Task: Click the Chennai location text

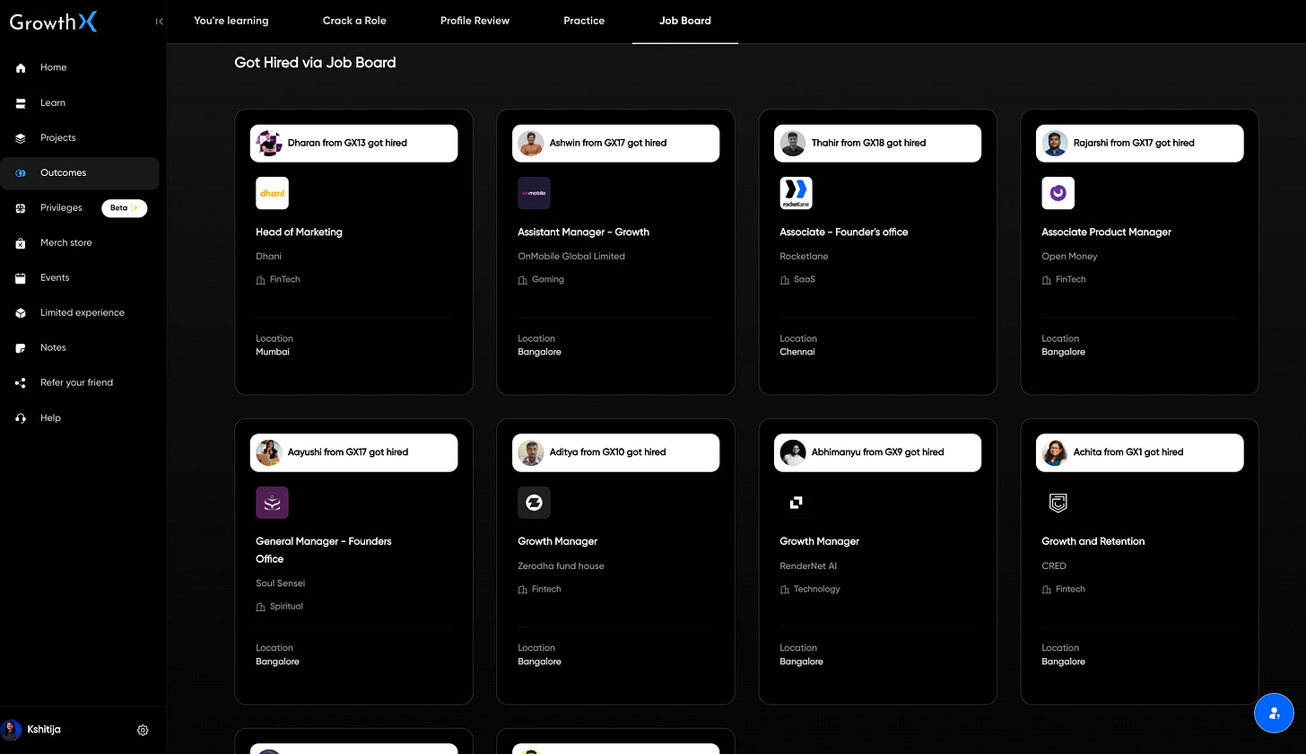Action: coord(797,352)
